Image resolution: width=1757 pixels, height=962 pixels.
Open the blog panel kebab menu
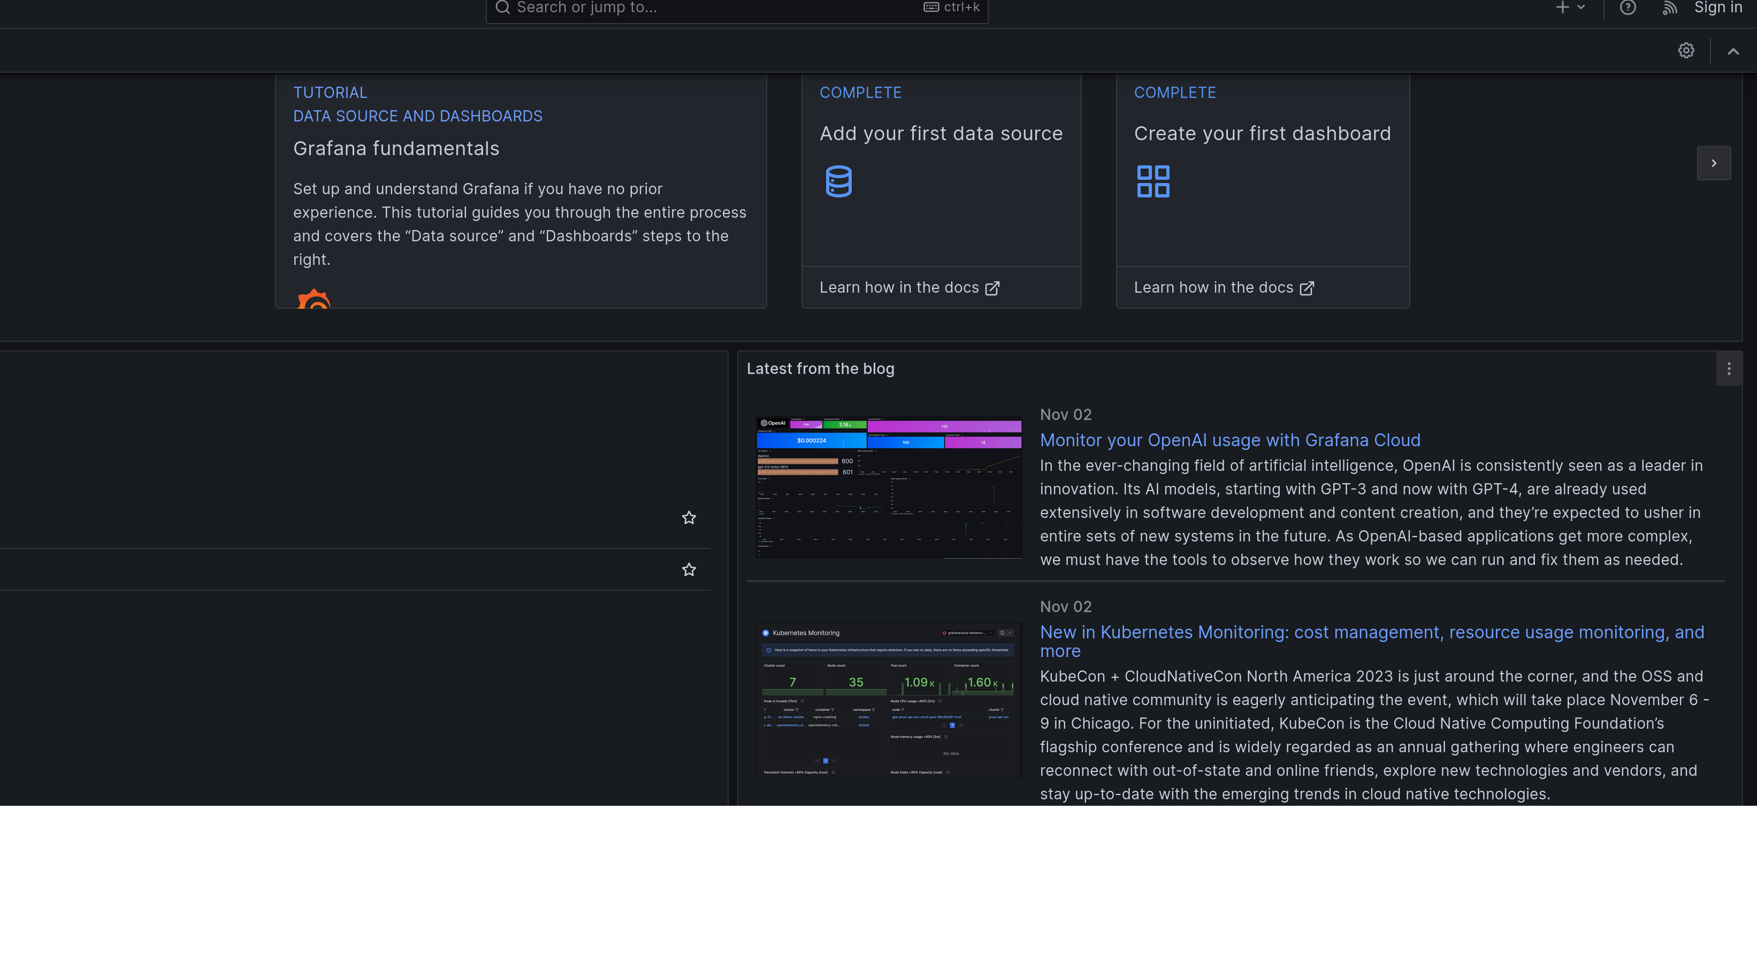tap(1729, 369)
